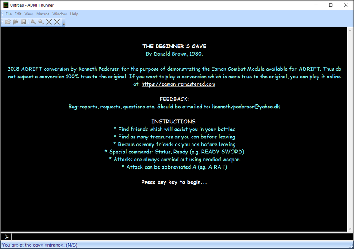
Task: Click the command prompt arrow icon
Action: [x=7, y=237]
